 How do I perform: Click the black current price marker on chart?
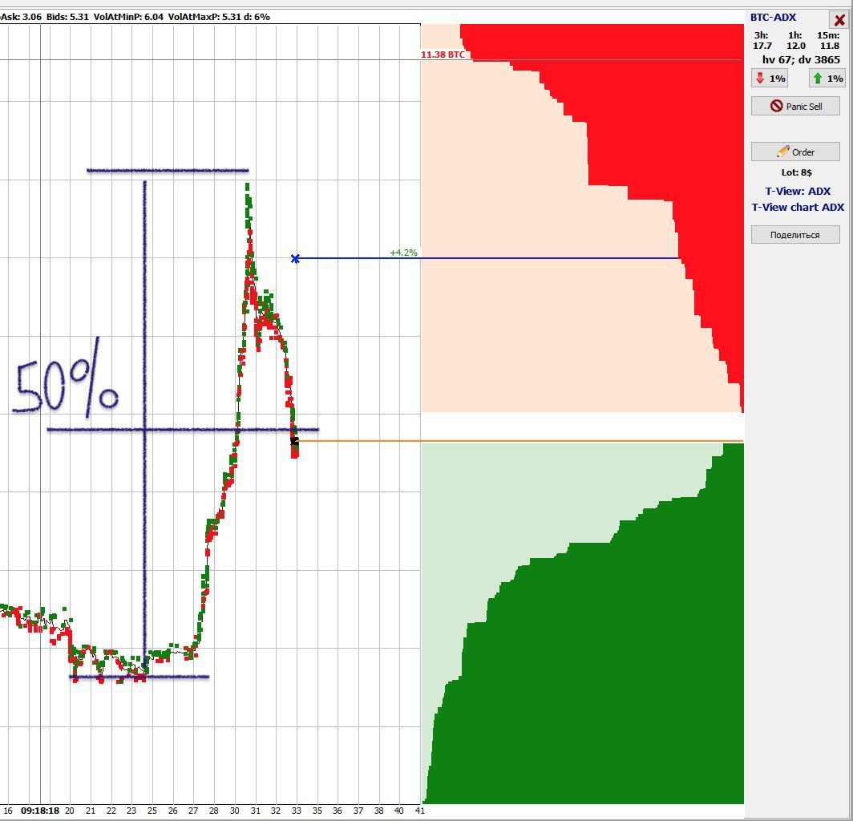[x=294, y=441]
